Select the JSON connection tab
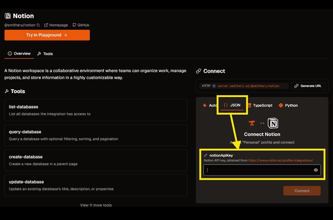The width and height of the screenshot is (333, 220). click(x=232, y=105)
